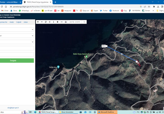Viewport: 164px width, 114px height.
Task: Click the address bar URL
Action: pos(38,6)
